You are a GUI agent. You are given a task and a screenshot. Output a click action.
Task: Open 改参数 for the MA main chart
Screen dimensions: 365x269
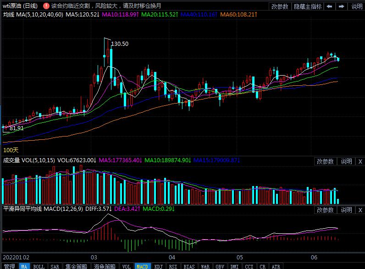280,6
